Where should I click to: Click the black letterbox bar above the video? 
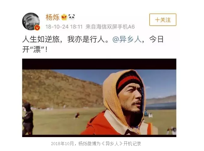(x=99, y=64)
